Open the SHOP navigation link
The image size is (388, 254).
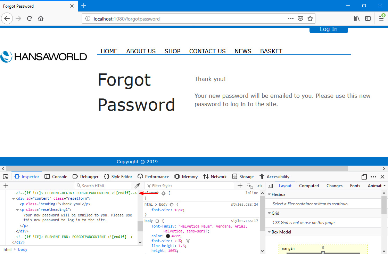[x=172, y=51]
